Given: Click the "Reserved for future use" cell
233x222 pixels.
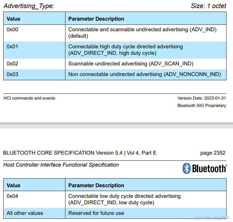Looking at the screenshot, I should pyautogui.click(x=96, y=213).
